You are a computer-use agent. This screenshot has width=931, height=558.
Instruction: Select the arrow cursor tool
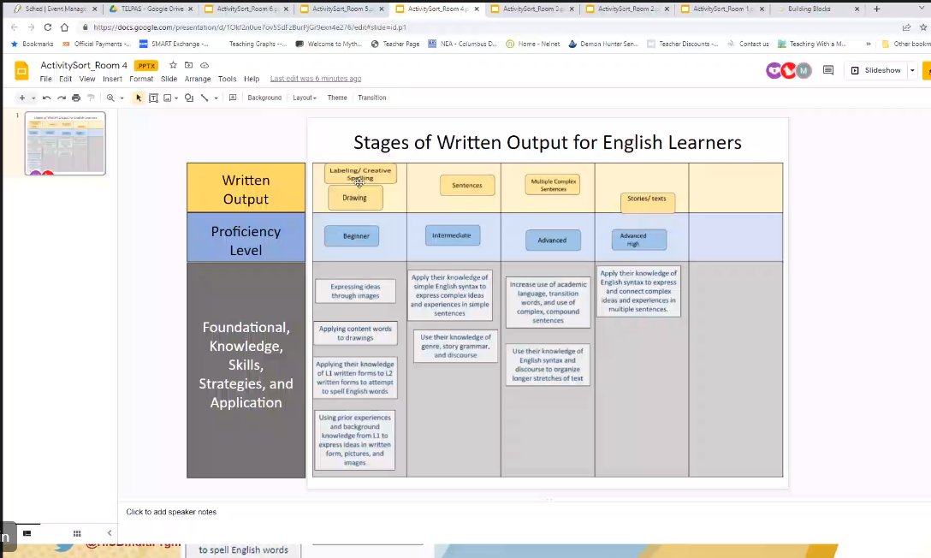pyautogui.click(x=139, y=98)
